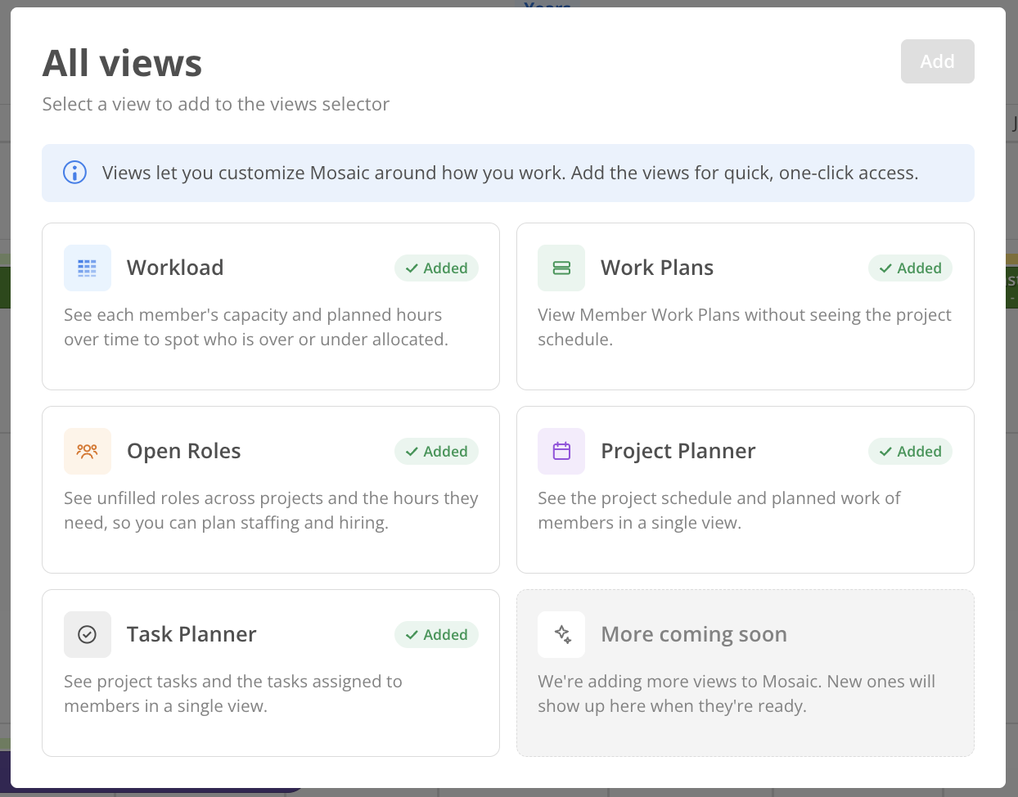Click the Workload grid icon

coord(88,268)
